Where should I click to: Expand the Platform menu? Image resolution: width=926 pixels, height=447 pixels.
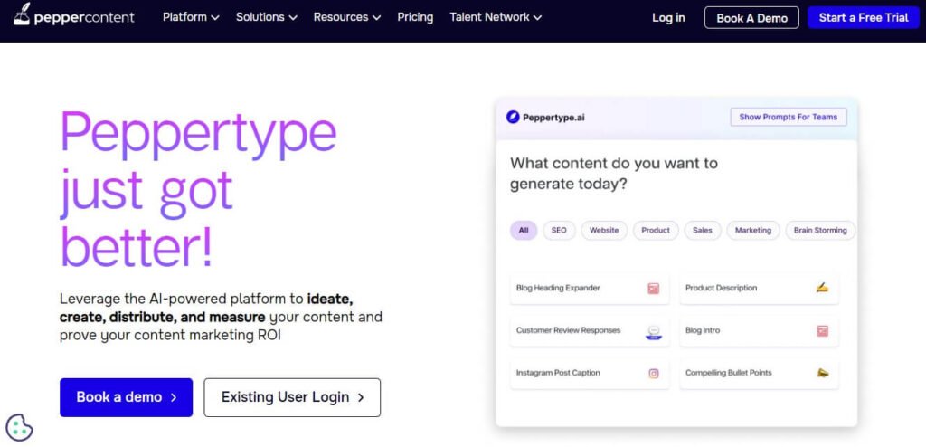click(191, 17)
